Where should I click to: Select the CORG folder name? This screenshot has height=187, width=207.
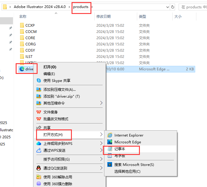pos(30,44)
